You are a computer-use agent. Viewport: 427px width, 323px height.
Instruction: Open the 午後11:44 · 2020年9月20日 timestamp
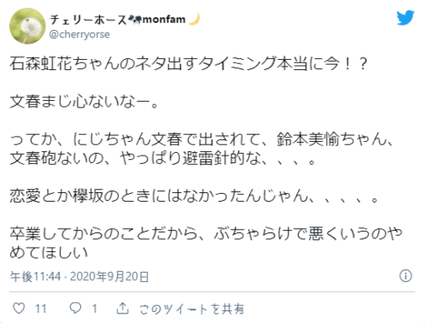[79, 276]
